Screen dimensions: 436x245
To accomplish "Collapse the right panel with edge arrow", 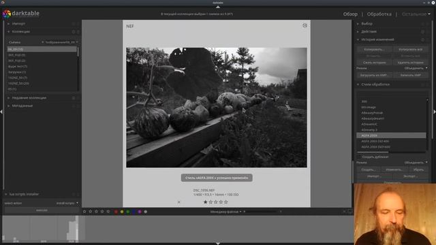I will (x=435, y=112).
